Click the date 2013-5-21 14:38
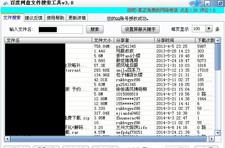The image size is (225, 148). click(x=173, y=99)
